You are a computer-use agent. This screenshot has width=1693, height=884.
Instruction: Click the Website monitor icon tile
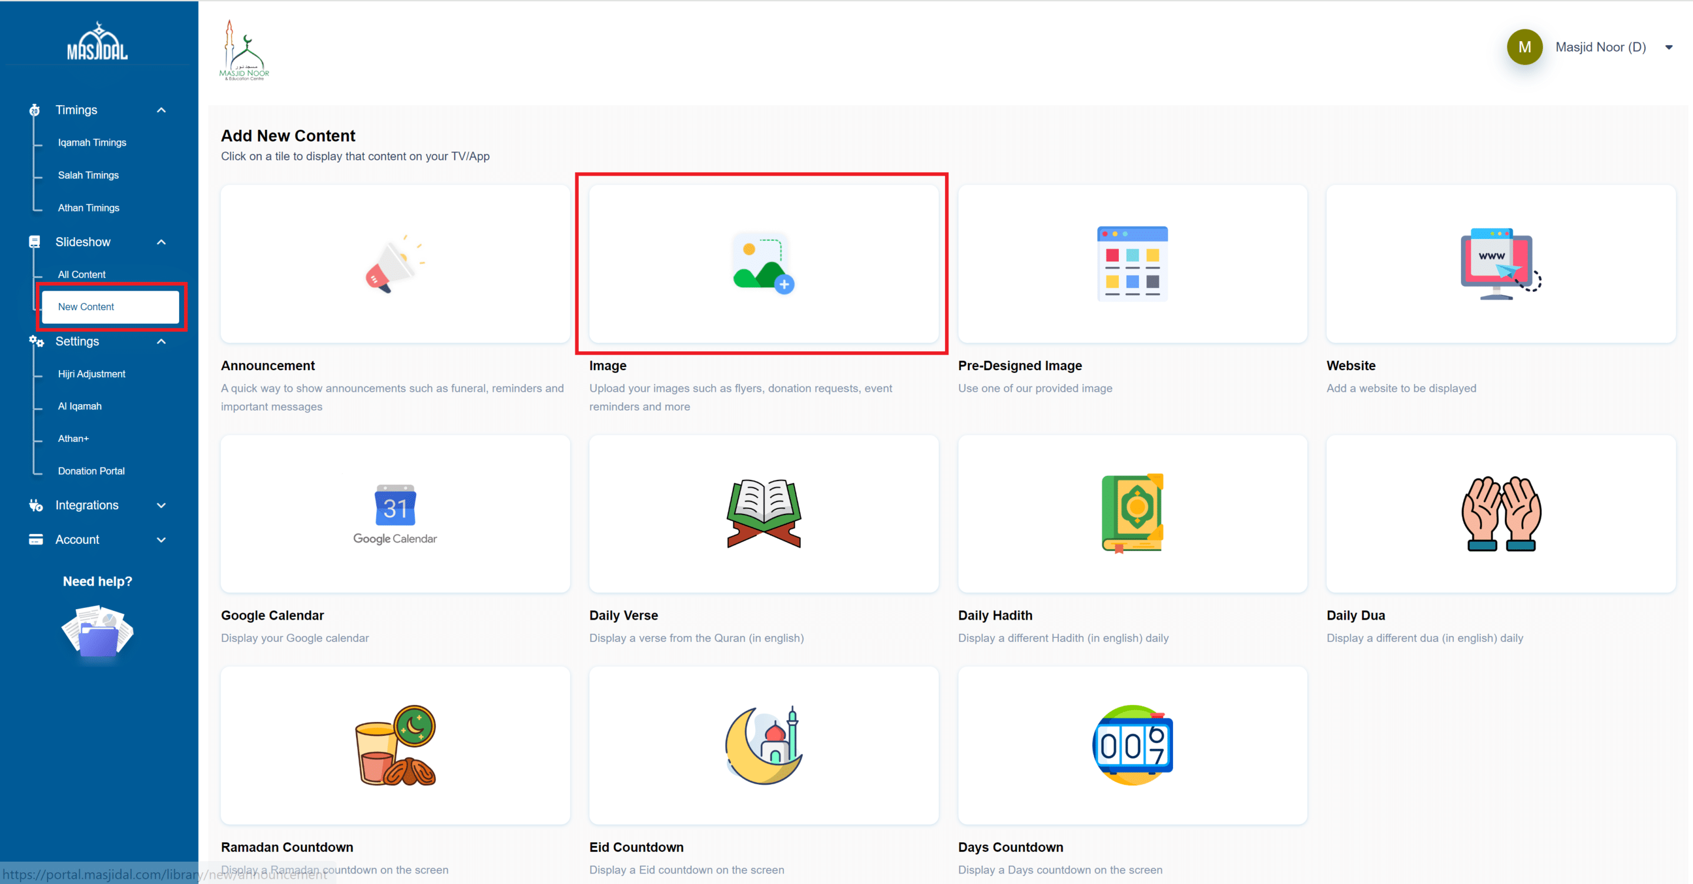pos(1500,264)
